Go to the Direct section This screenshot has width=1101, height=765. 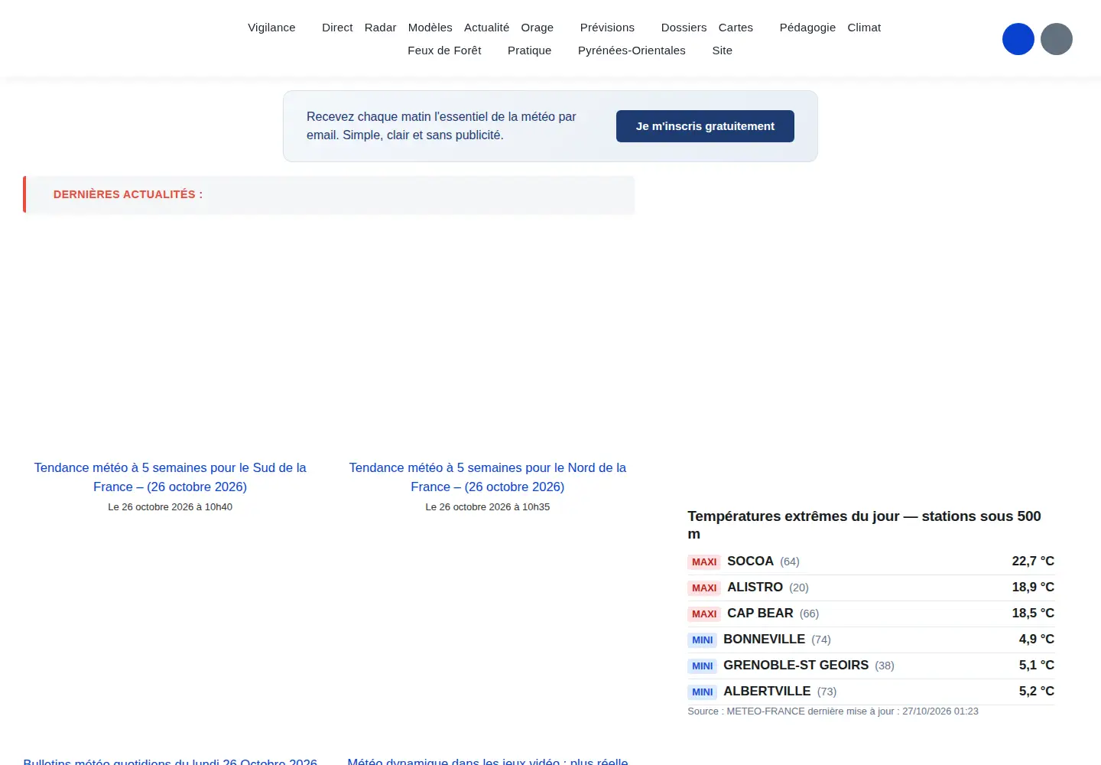pyautogui.click(x=337, y=28)
